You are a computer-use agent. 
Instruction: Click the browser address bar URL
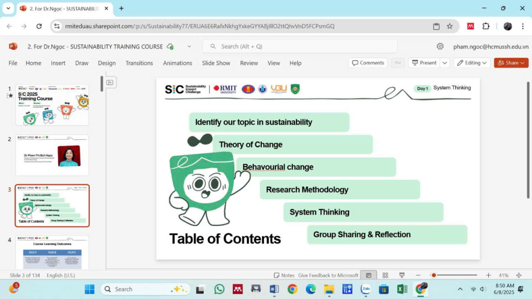200,26
